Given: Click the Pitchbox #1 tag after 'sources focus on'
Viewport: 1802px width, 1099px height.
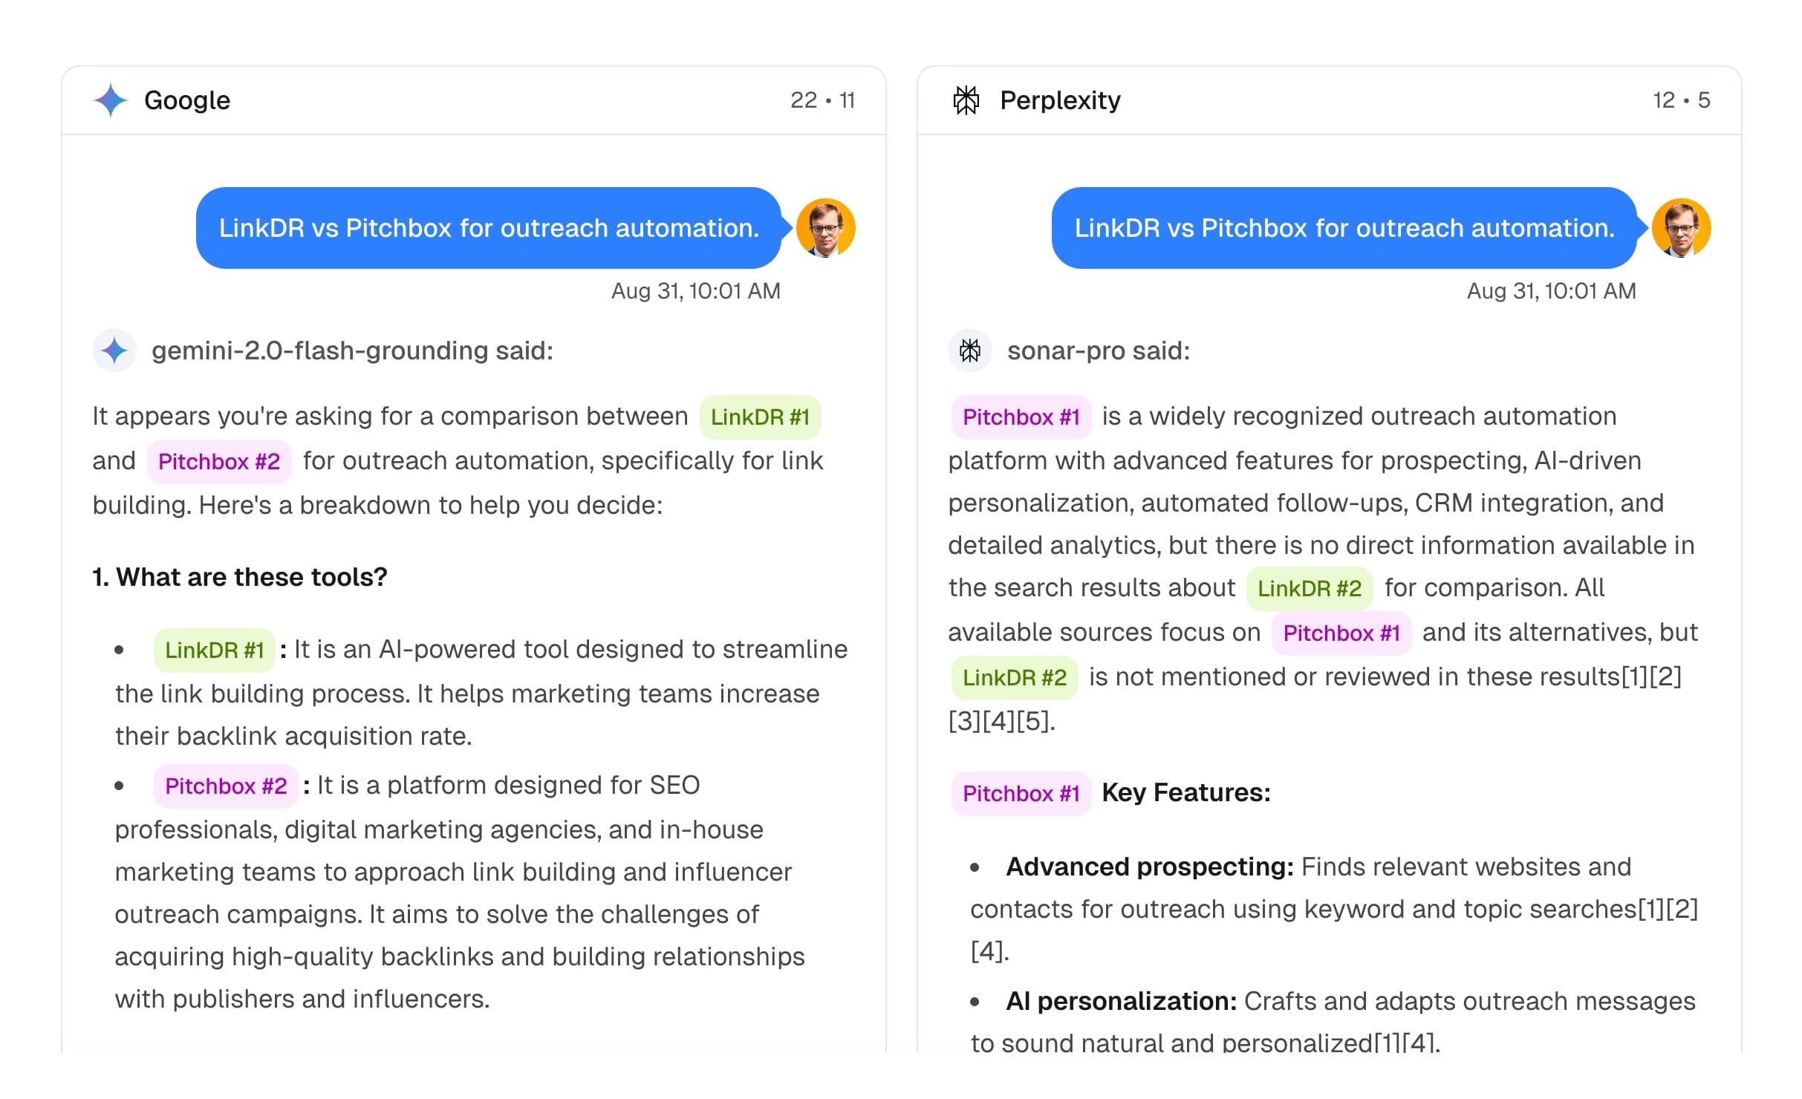Looking at the screenshot, I should [x=1341, y=633].
